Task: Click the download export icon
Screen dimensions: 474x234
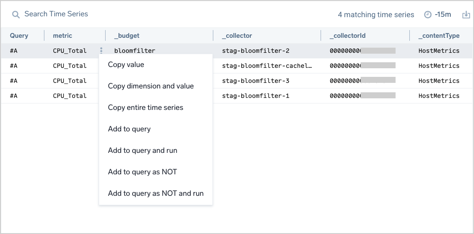Action: [x=466, y=15]
